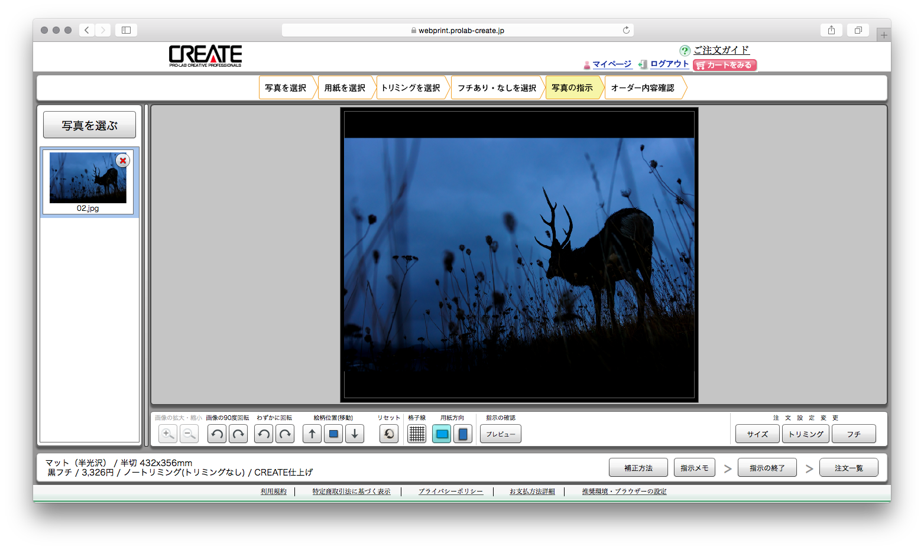Click the 補正方法 button
924x550 pixels.
(638, 468)
